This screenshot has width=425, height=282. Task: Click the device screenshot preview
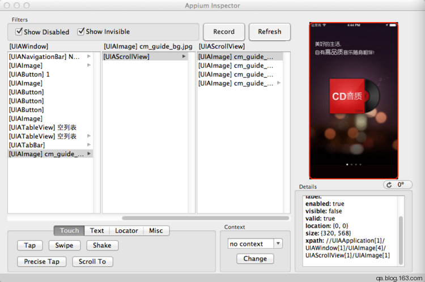(354, 101)
